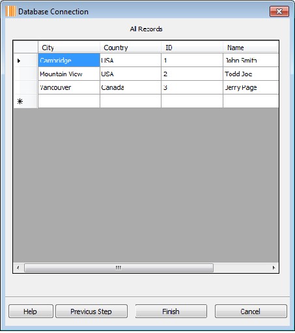Screen dimensions: 295x333
Task: Select the row header with current-row arrow
Action: (x=25, y=61)
